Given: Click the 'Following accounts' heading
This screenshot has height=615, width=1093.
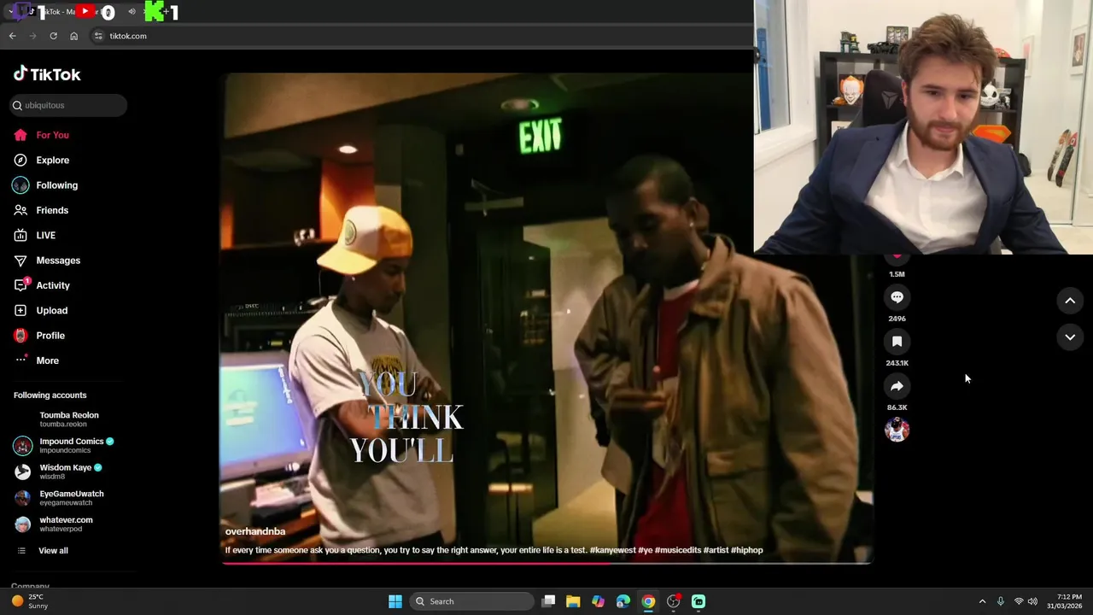Looking at the screenshot, I should [50, 395].
